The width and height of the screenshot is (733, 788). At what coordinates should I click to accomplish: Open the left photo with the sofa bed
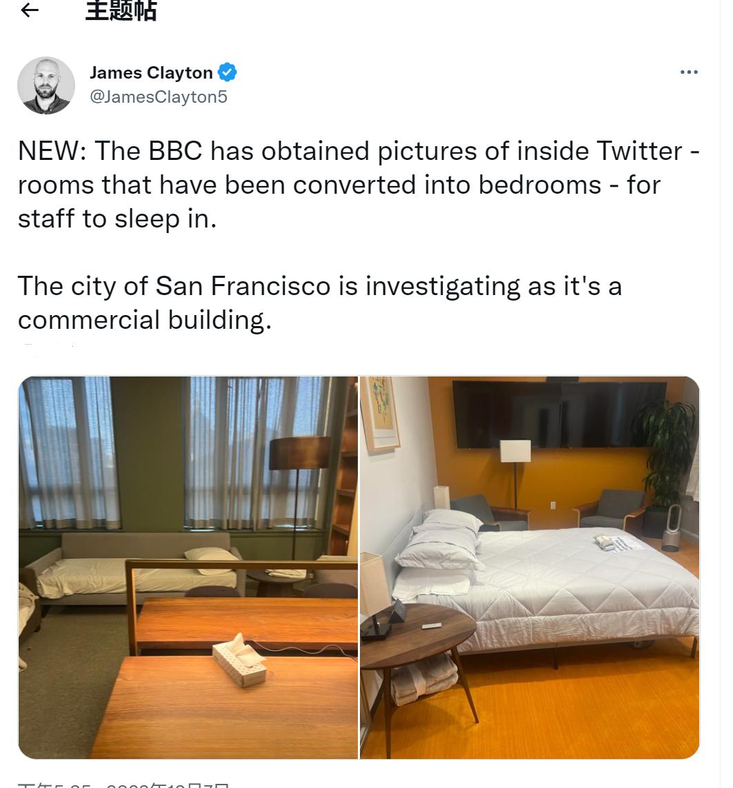pos(188,567)
